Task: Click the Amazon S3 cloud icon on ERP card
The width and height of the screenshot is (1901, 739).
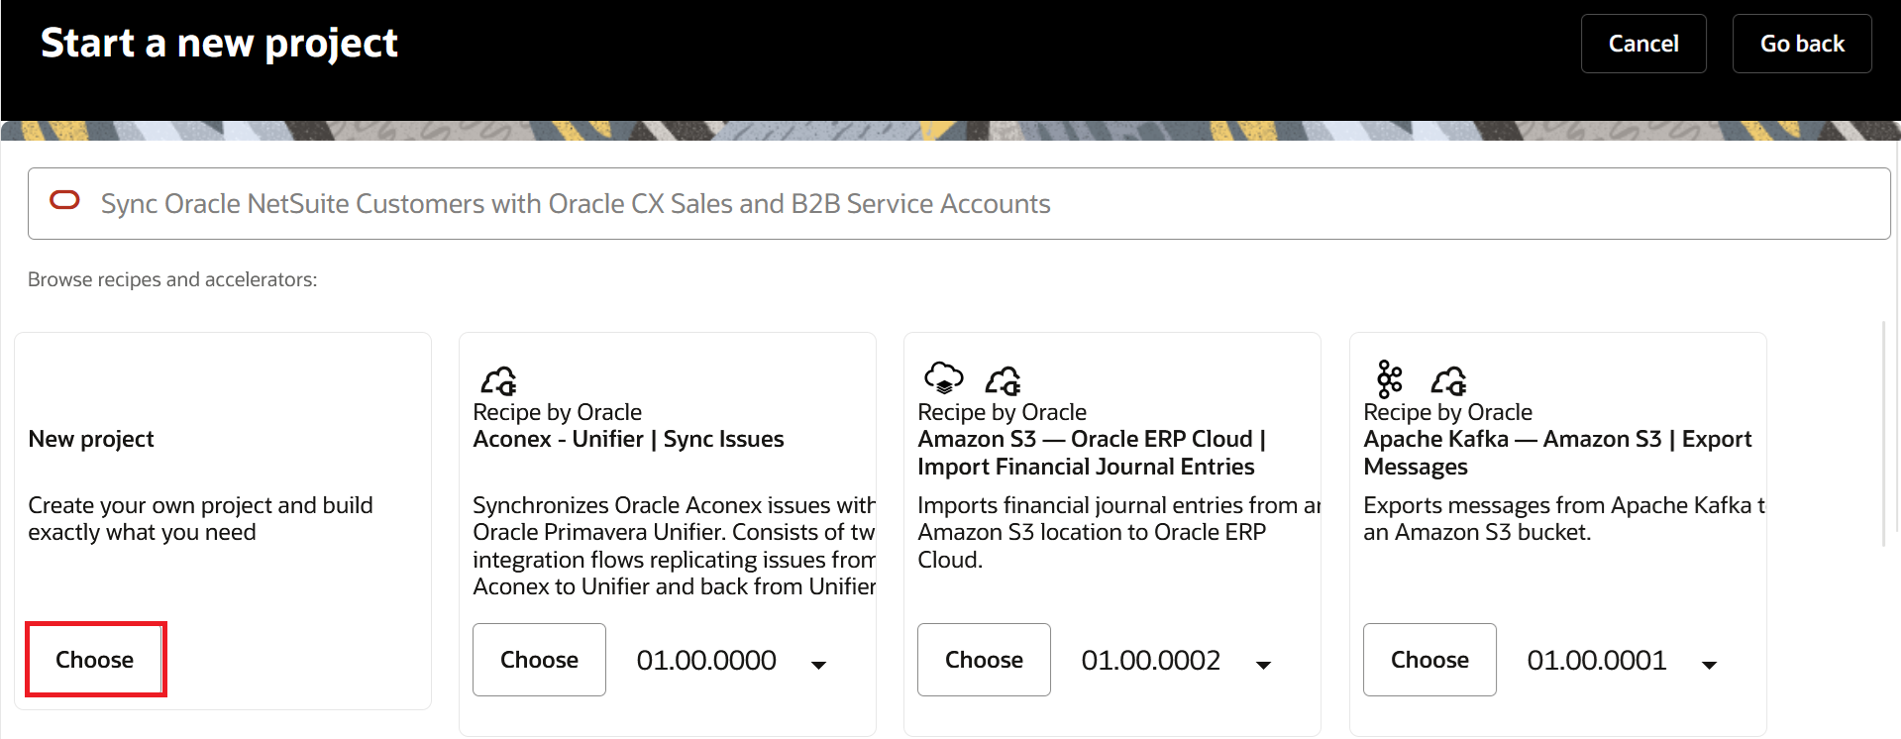Action: tap(943, 377)
